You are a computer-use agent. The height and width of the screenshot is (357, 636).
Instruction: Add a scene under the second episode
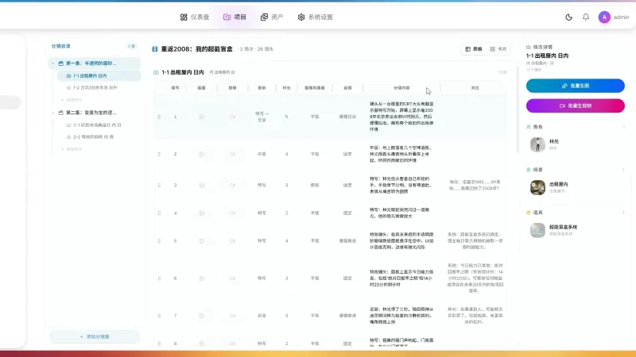pos(72,149)
